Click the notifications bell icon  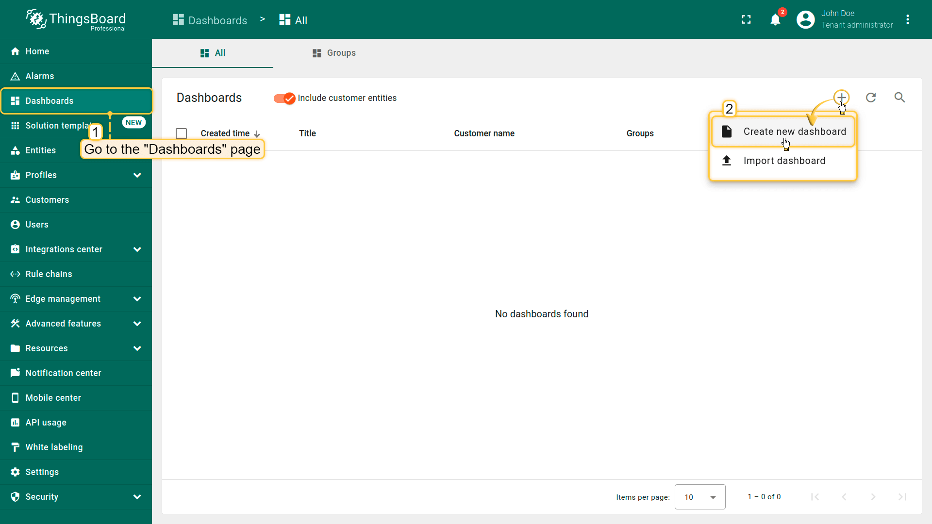(x=775, y=20)
